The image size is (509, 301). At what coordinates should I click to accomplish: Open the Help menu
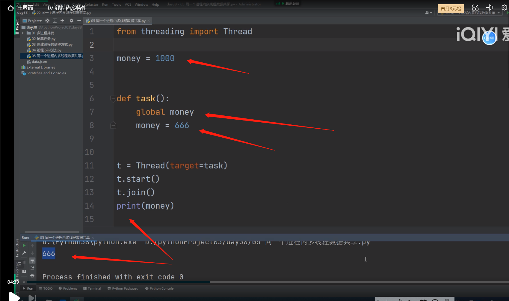155,4
